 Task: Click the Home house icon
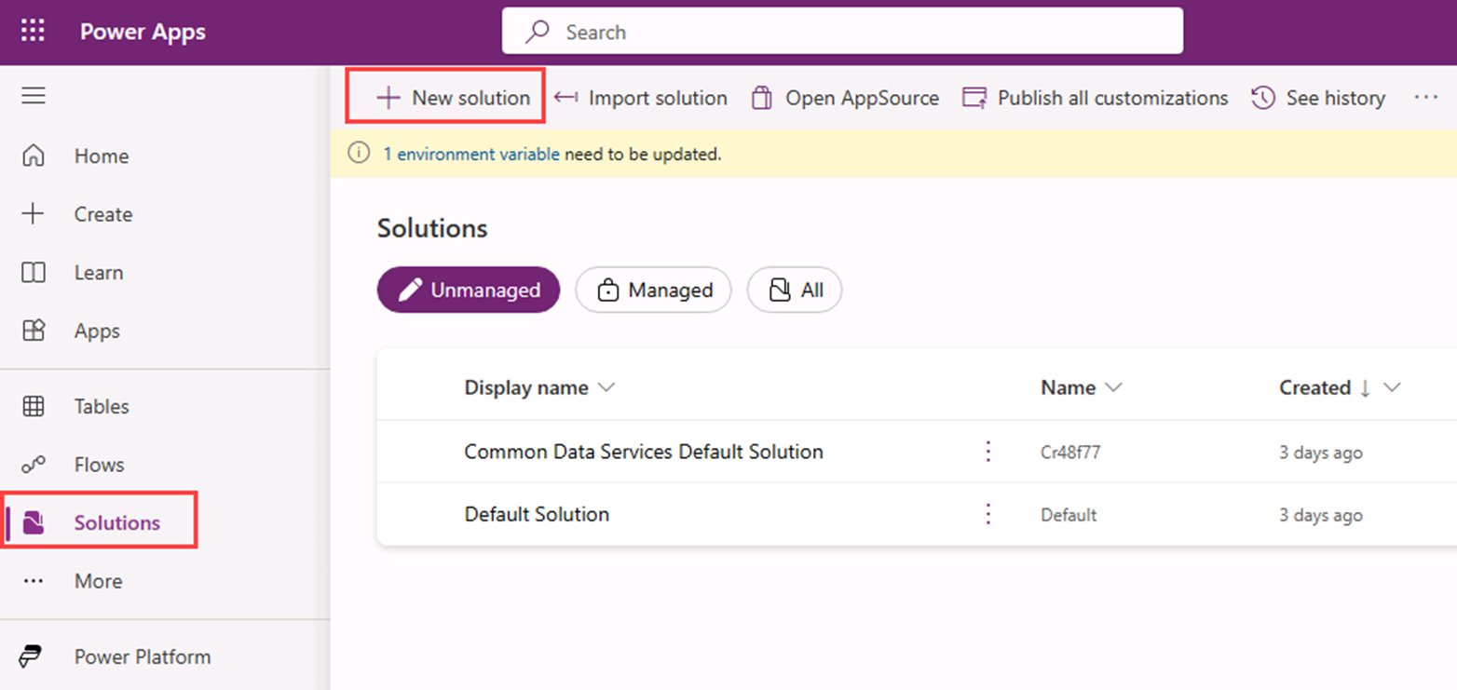point(34,156)
